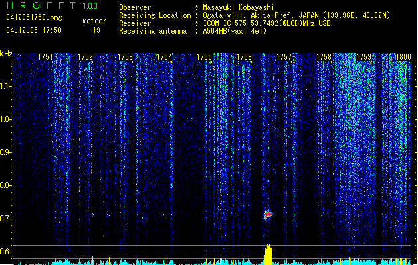Click the kHz axis unit label
Viewport: 418px width, 265px height.
click(6, 54)
